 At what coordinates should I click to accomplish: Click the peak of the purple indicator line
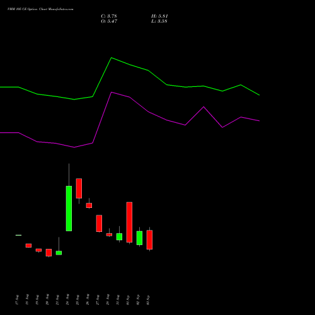pyautogui.click(x=112, y=92)
